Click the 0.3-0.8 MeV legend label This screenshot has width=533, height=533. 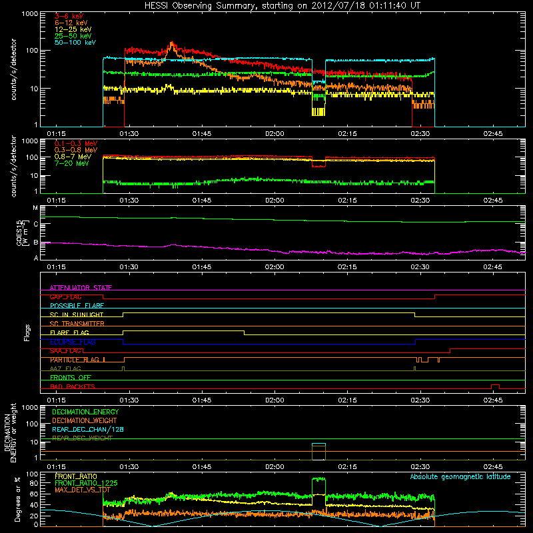point(76,150)
